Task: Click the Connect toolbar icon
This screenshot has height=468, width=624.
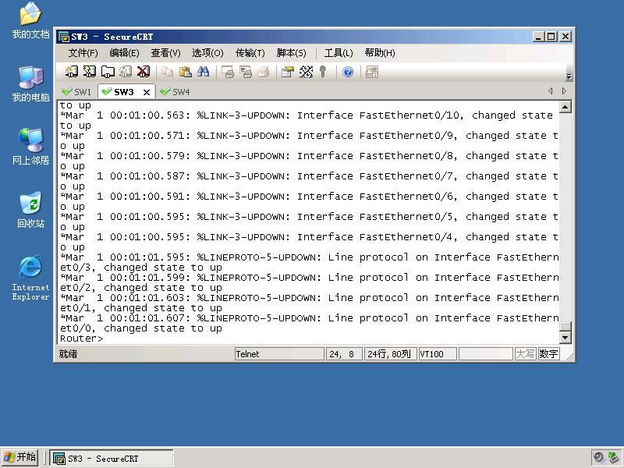Action: click(71, 72)
